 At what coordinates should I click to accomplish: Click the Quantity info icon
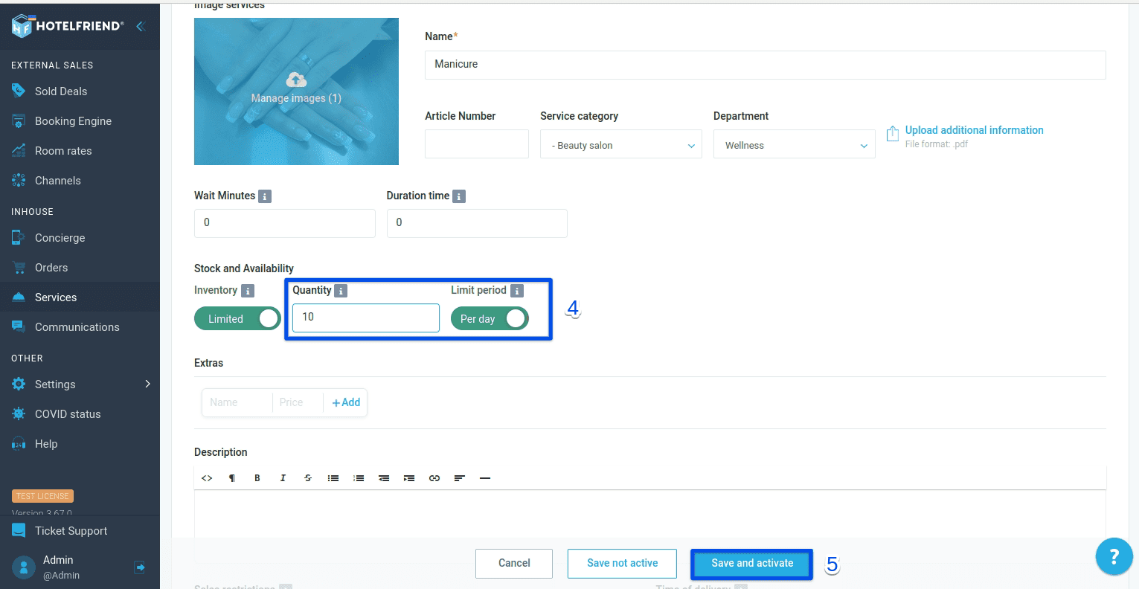(x=341, y=291)
